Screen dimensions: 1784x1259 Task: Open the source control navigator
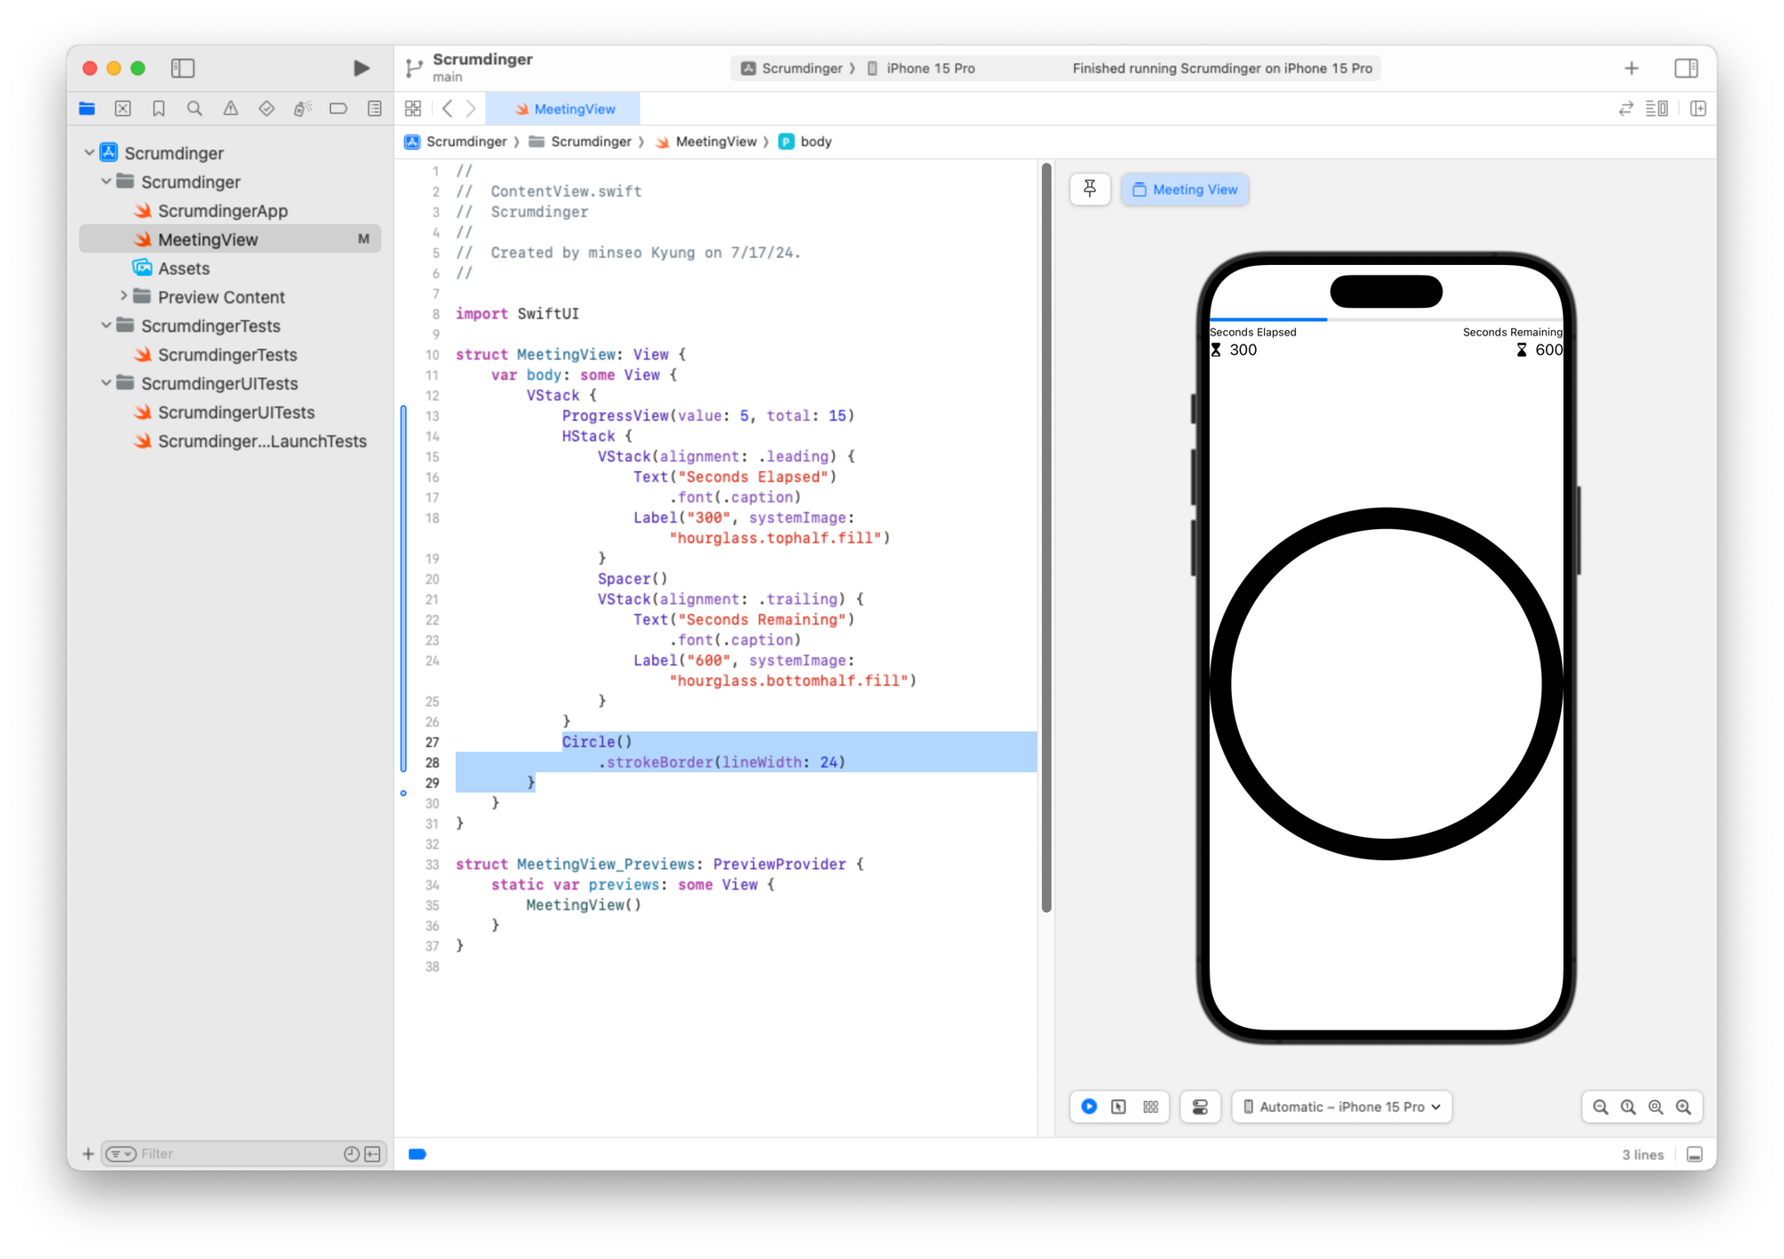click(123, 109)
